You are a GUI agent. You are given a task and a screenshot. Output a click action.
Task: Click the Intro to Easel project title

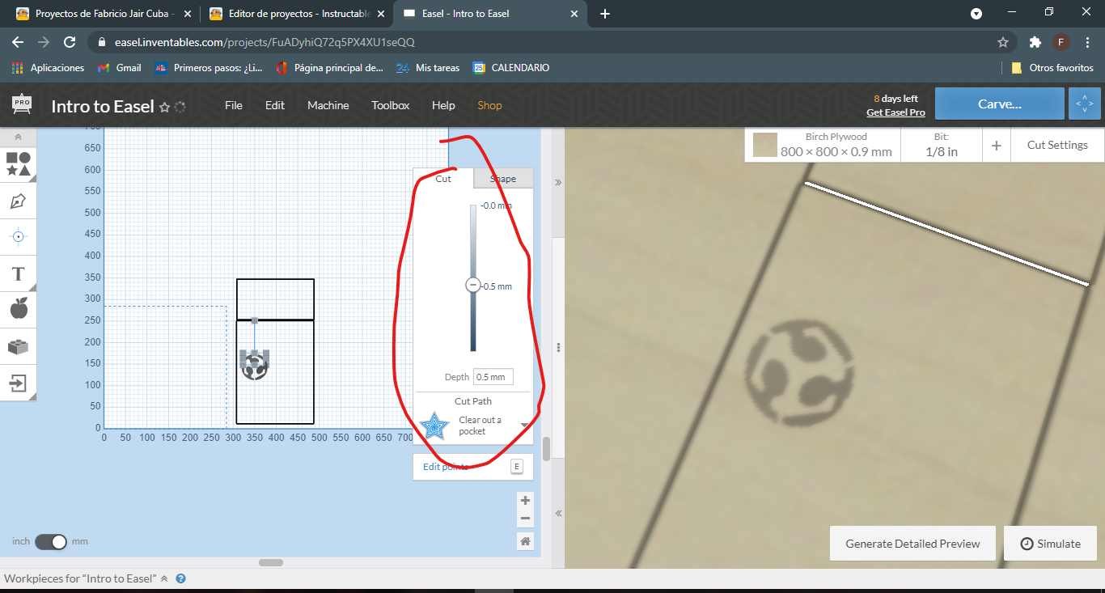point(103,107)
